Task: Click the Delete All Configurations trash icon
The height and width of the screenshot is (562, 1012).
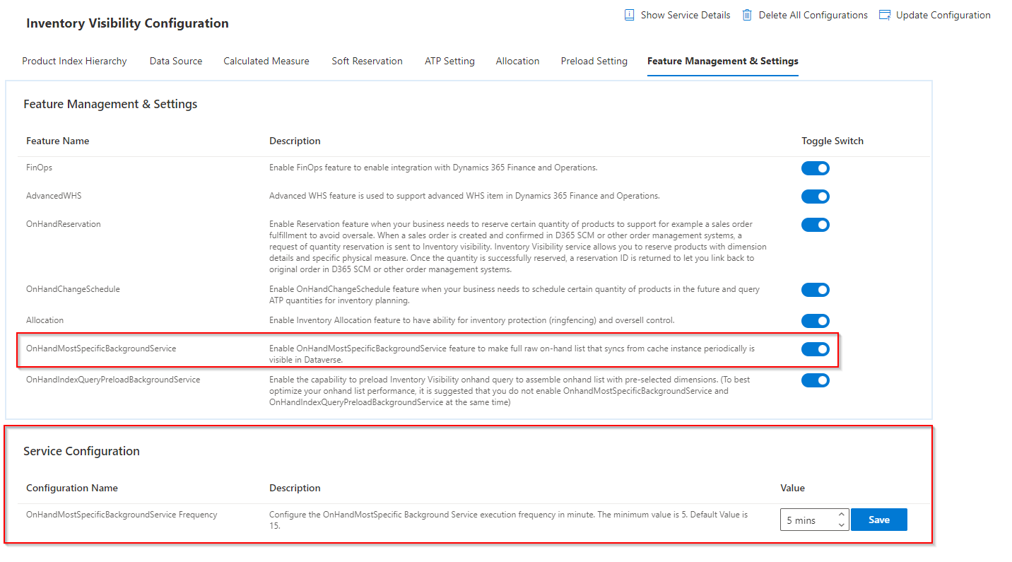Action: [747, 15]
